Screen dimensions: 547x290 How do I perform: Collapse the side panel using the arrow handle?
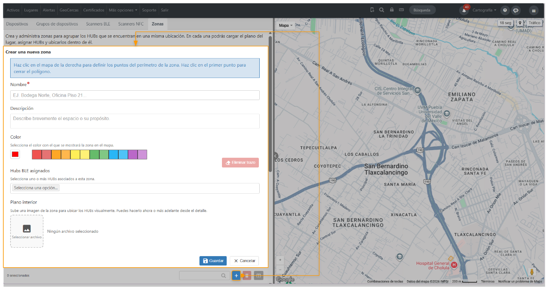pyautogui.click(x=276, y=156)
